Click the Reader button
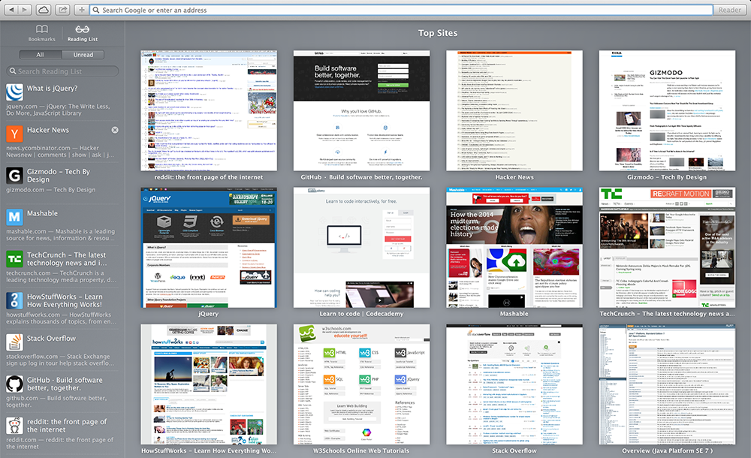 point(729,10)
